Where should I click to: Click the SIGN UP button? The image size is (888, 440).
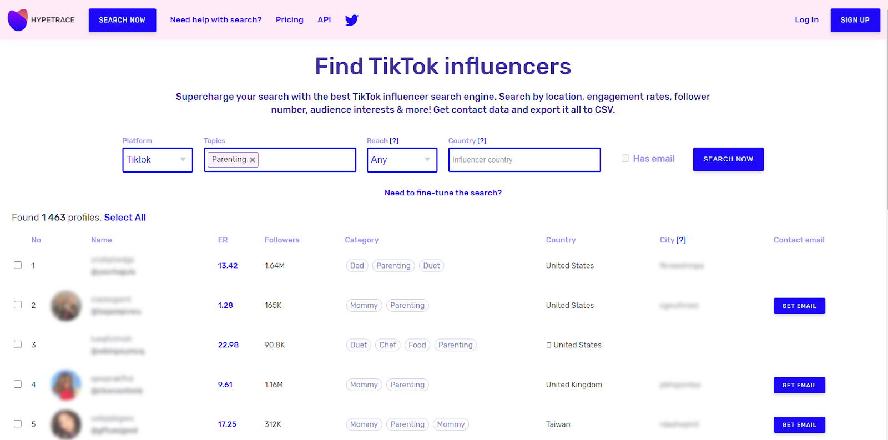coord(855,20)
